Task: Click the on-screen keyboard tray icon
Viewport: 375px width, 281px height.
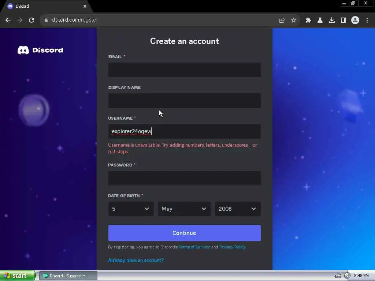Action: (338, 276)
